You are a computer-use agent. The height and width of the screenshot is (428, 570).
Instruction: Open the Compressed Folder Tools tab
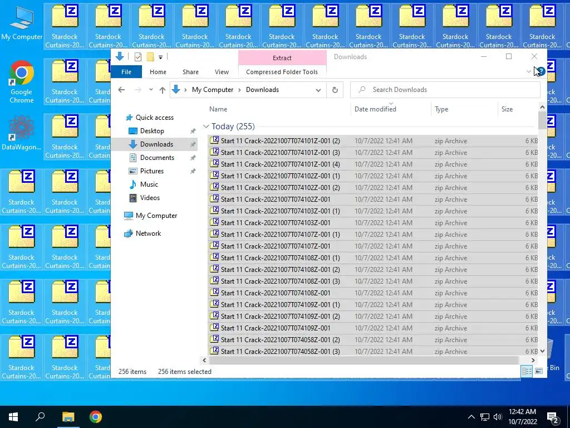[282, 72]
